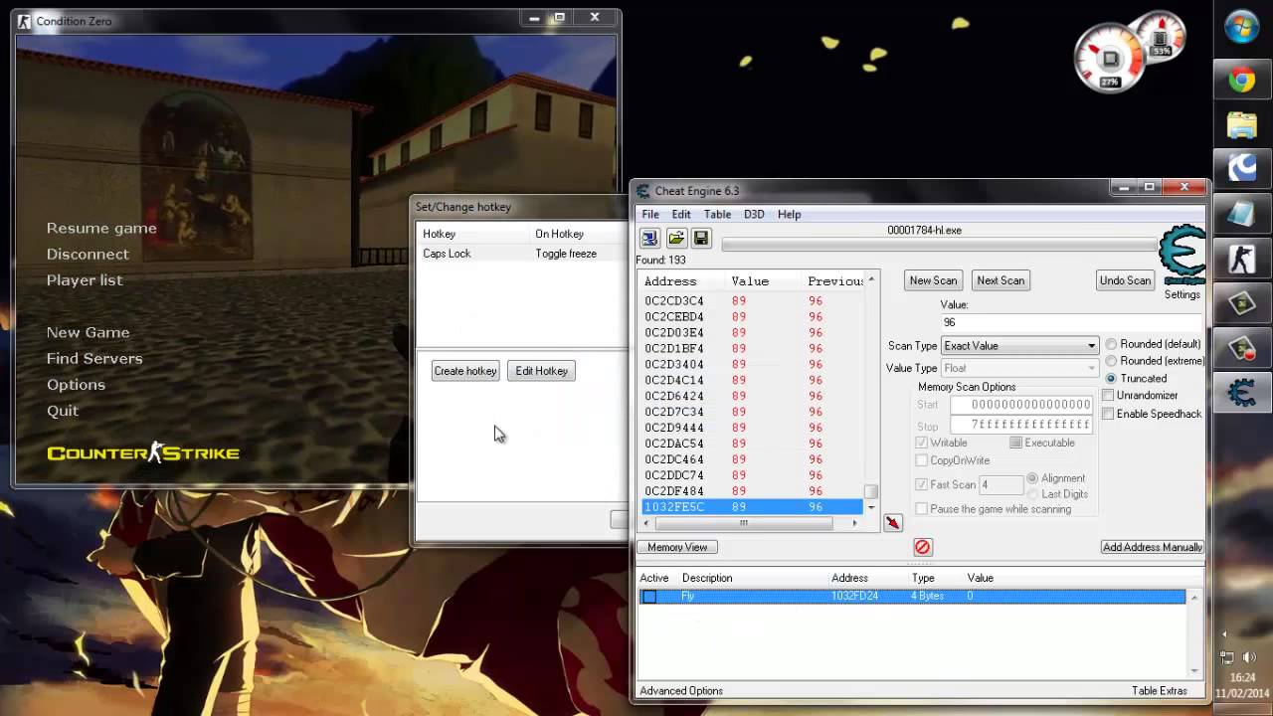Open the Value Type Float dropdown

point(1019,368)
